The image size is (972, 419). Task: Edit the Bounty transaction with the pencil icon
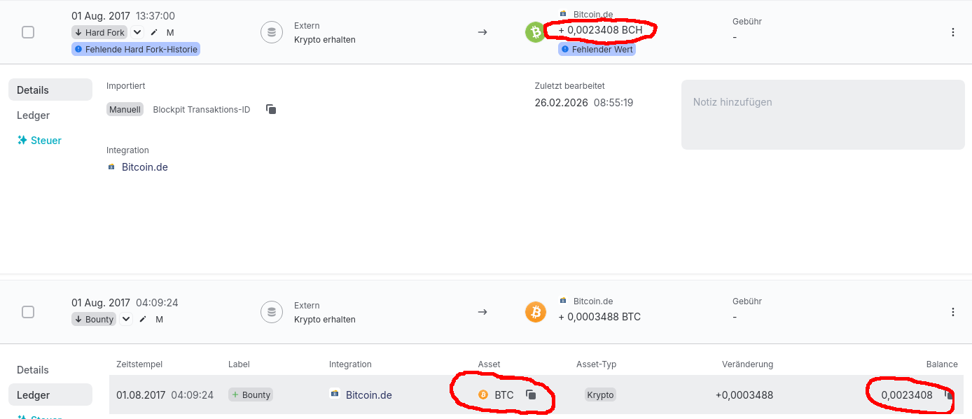click(x=143, y=319)
